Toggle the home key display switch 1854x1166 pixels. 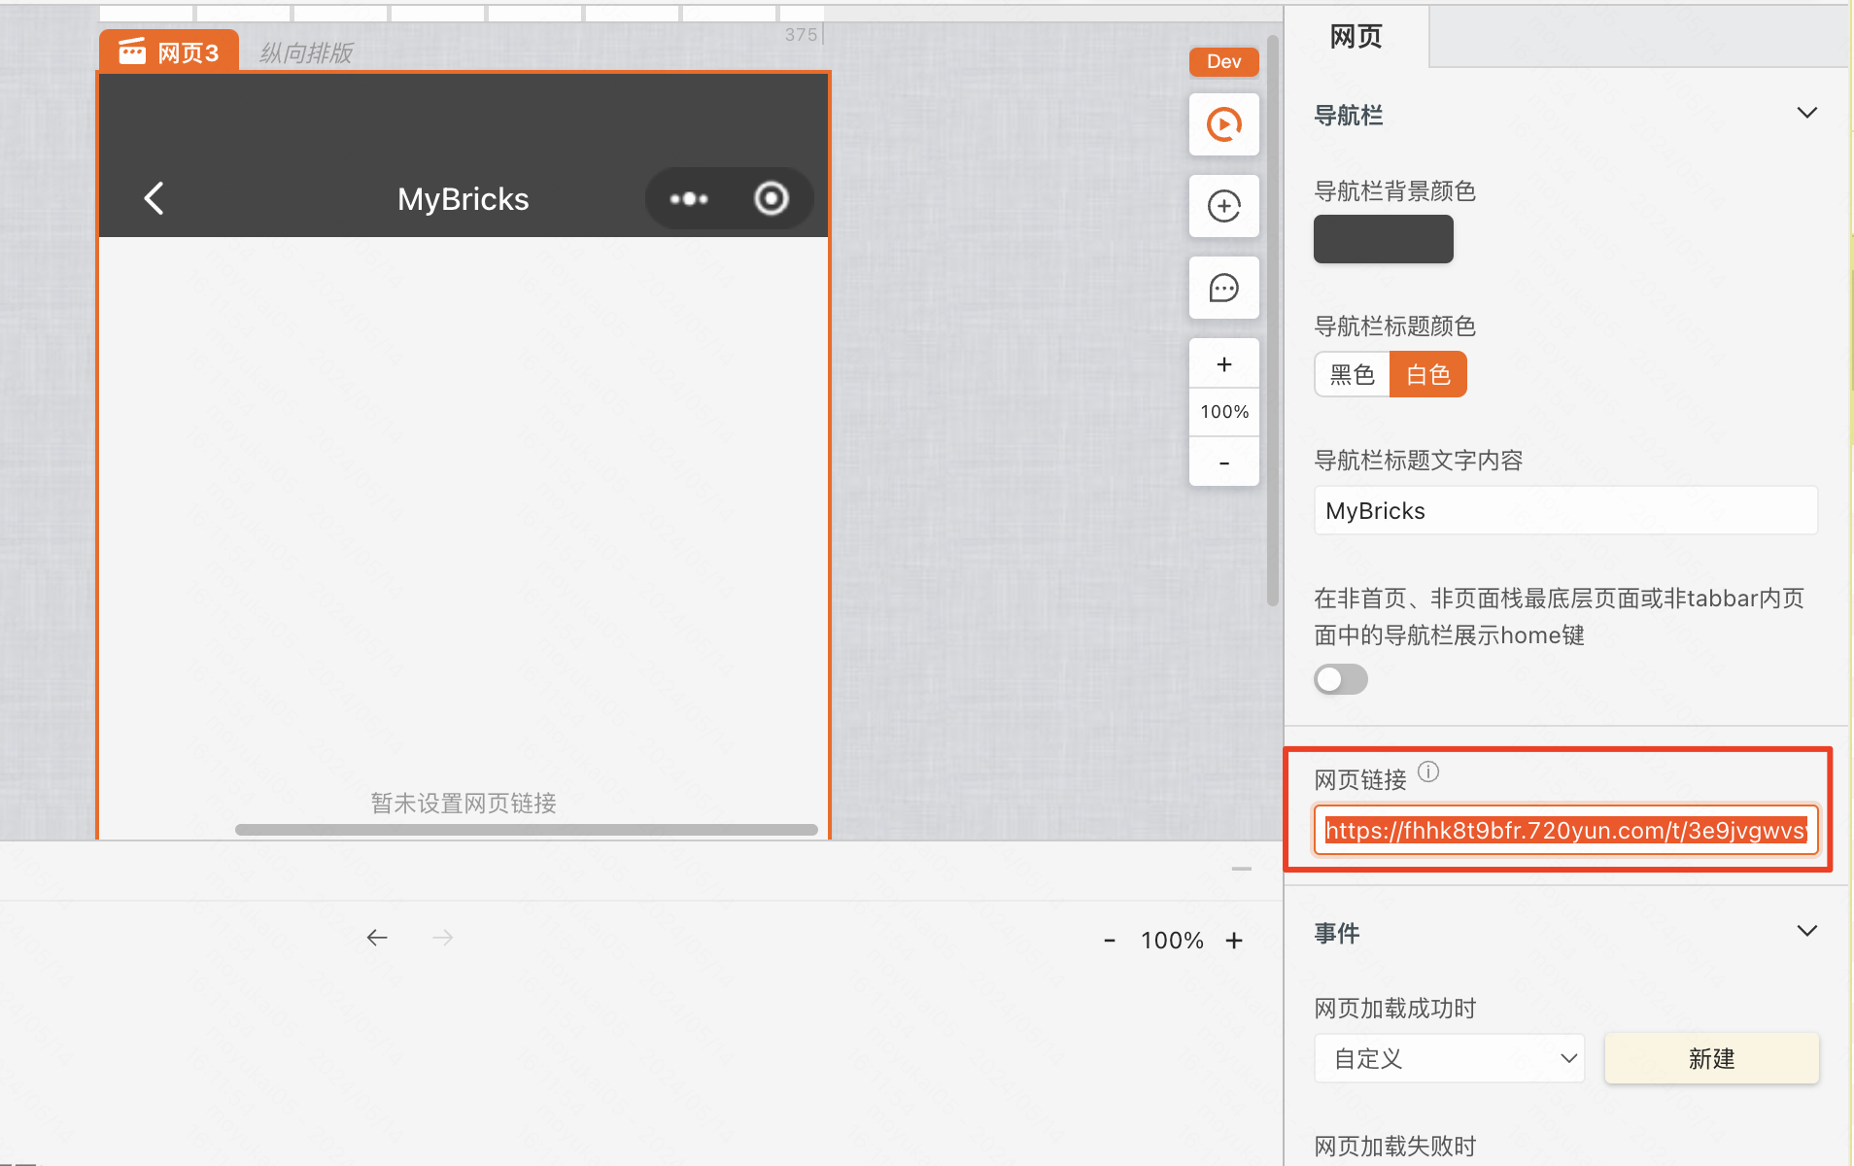click(1341, 679)
